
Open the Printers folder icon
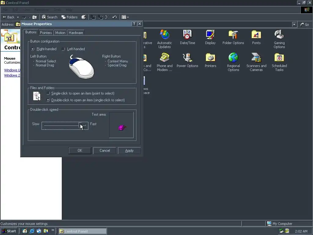tap(210, 60)
